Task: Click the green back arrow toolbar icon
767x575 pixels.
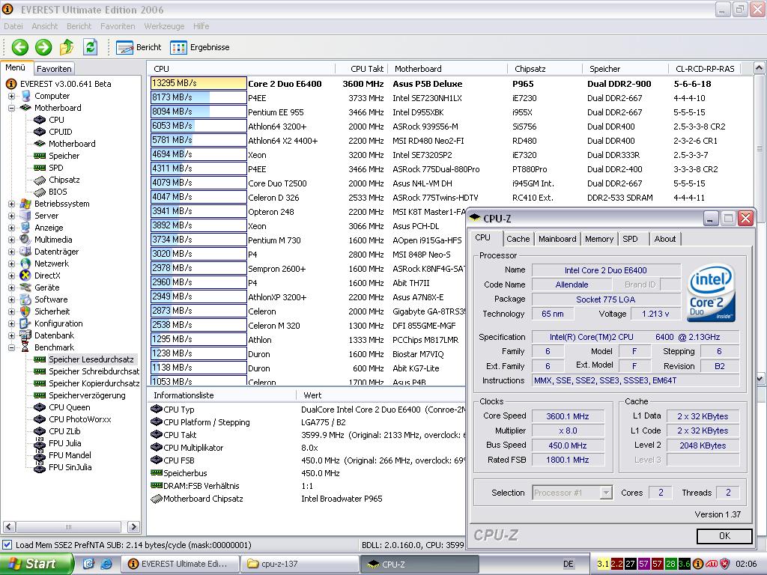Action: pyautogui.click(x=19, y=47)
